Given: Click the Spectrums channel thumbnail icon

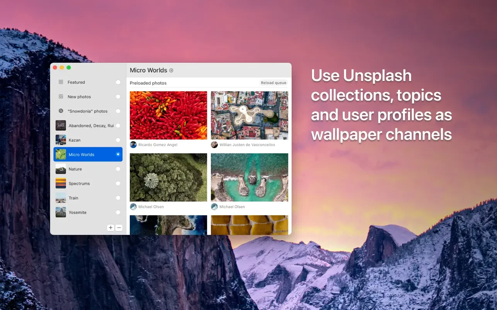Looking at the screenshot, I should pyautogui.click(x=61, y=183).
